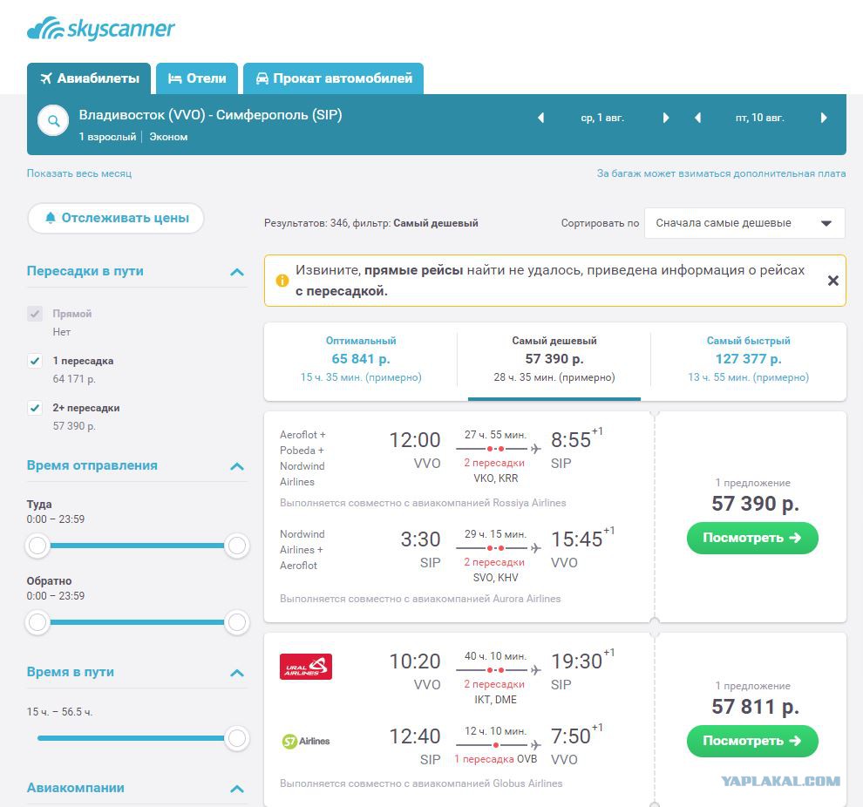
Task: Click the right handle of Туда time slider
Action: point(236,546)
